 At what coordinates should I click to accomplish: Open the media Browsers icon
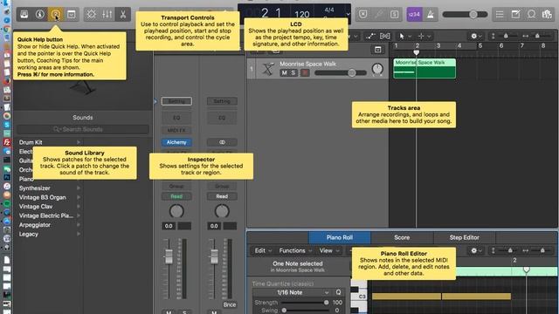coord(547,14)
